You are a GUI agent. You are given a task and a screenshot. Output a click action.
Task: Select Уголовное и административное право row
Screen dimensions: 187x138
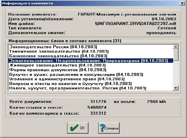(91, 79)
